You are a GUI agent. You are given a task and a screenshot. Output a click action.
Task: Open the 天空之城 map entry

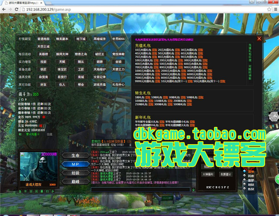pos(44,46)
